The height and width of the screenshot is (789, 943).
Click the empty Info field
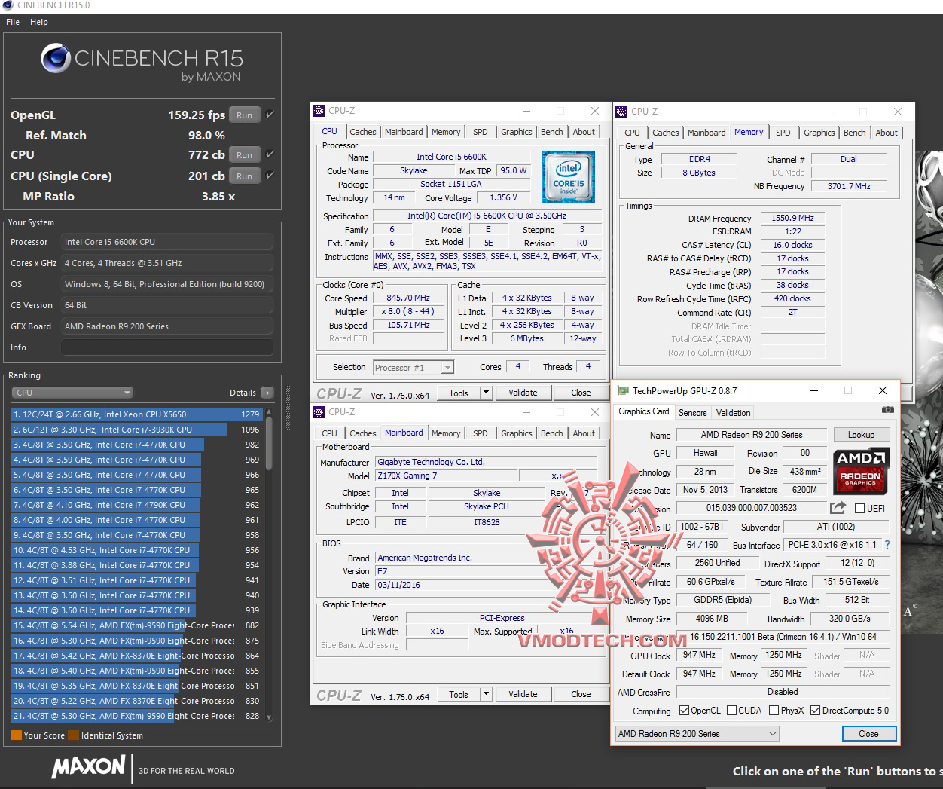point(166,347)
